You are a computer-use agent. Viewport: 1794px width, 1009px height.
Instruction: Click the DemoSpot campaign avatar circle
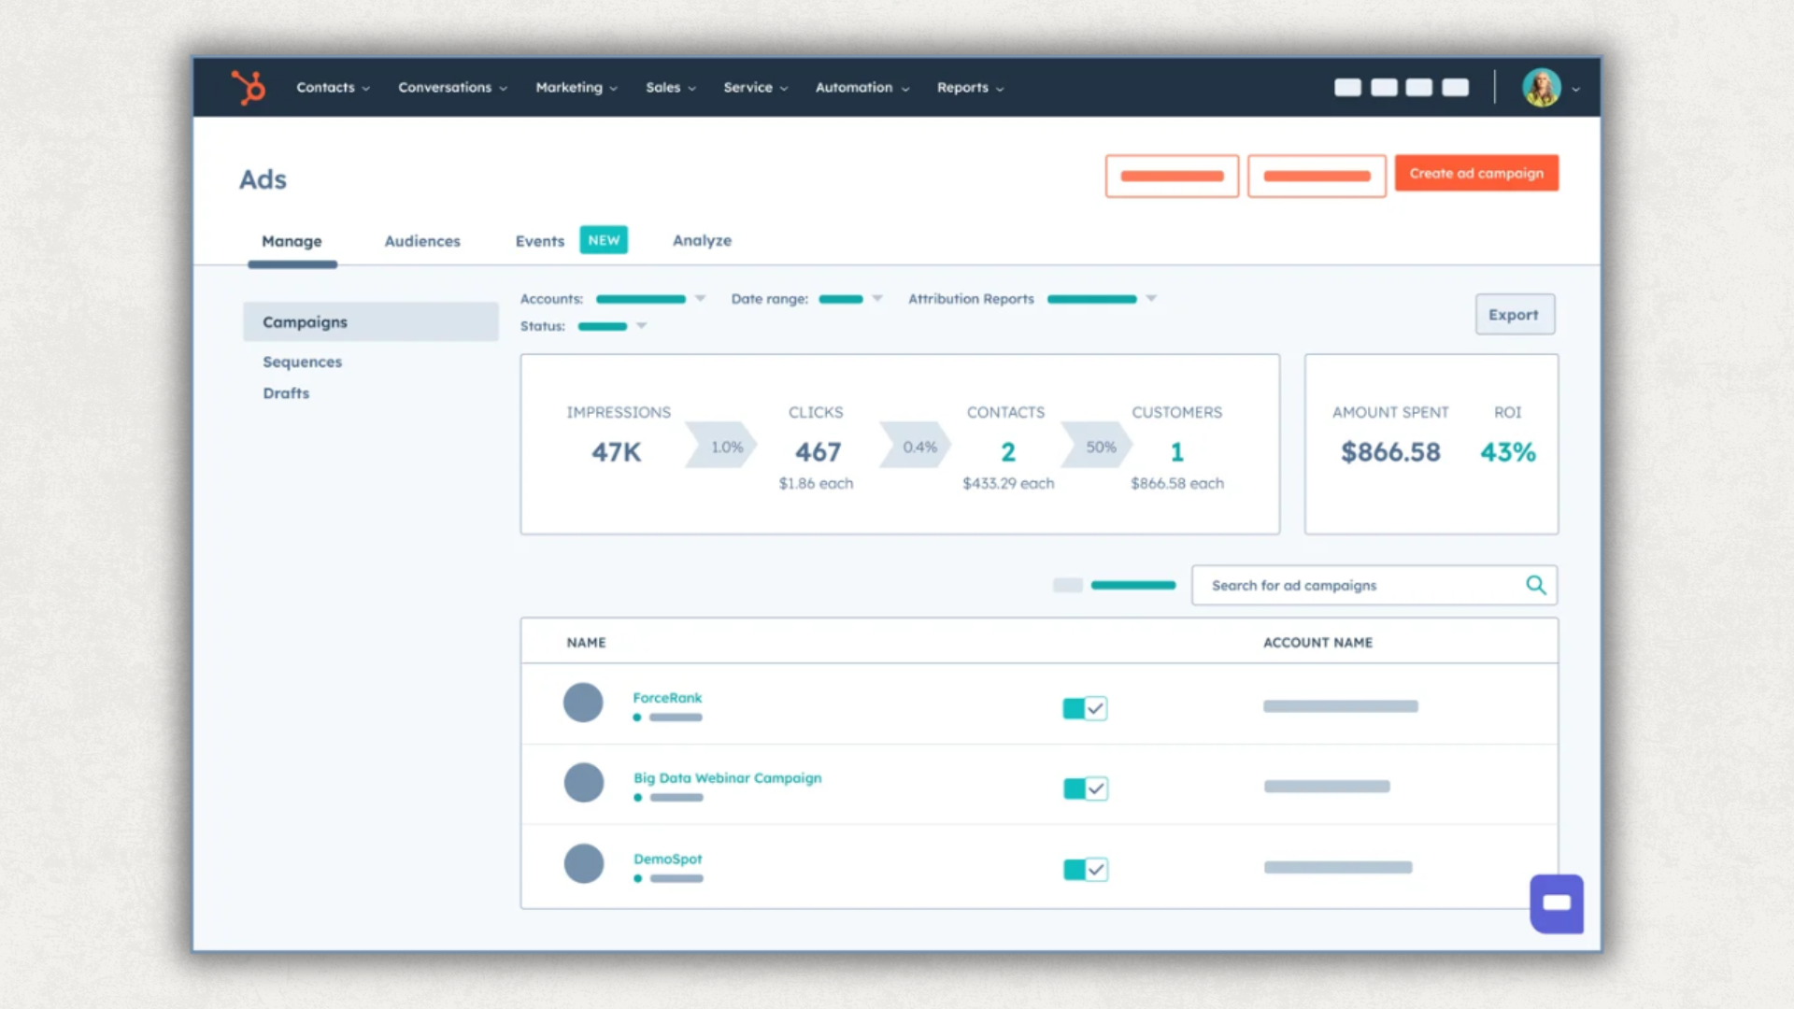[584, 863]
